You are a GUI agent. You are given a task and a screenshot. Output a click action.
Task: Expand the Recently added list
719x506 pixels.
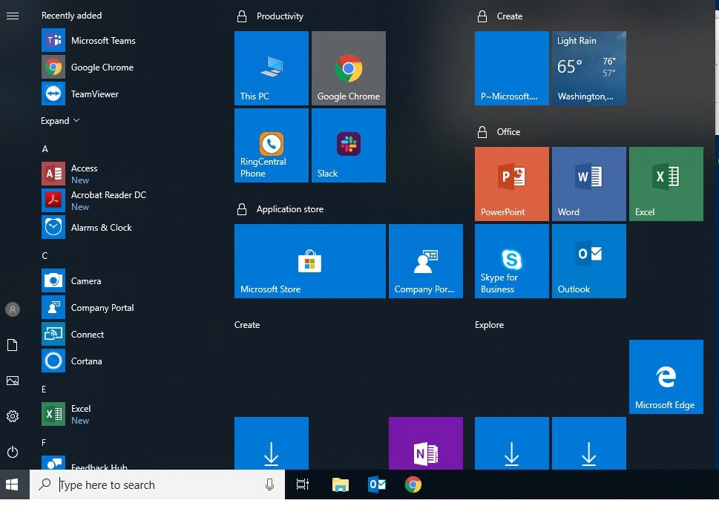pyautogui.click(x=60, y=120)
